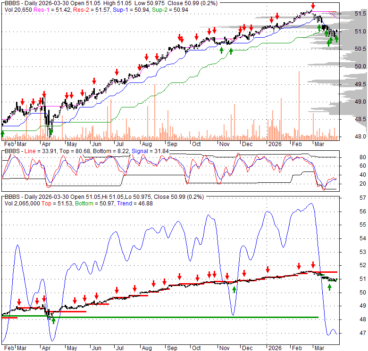Click the Nov label on bottom chart time axis

pos(225,348)
